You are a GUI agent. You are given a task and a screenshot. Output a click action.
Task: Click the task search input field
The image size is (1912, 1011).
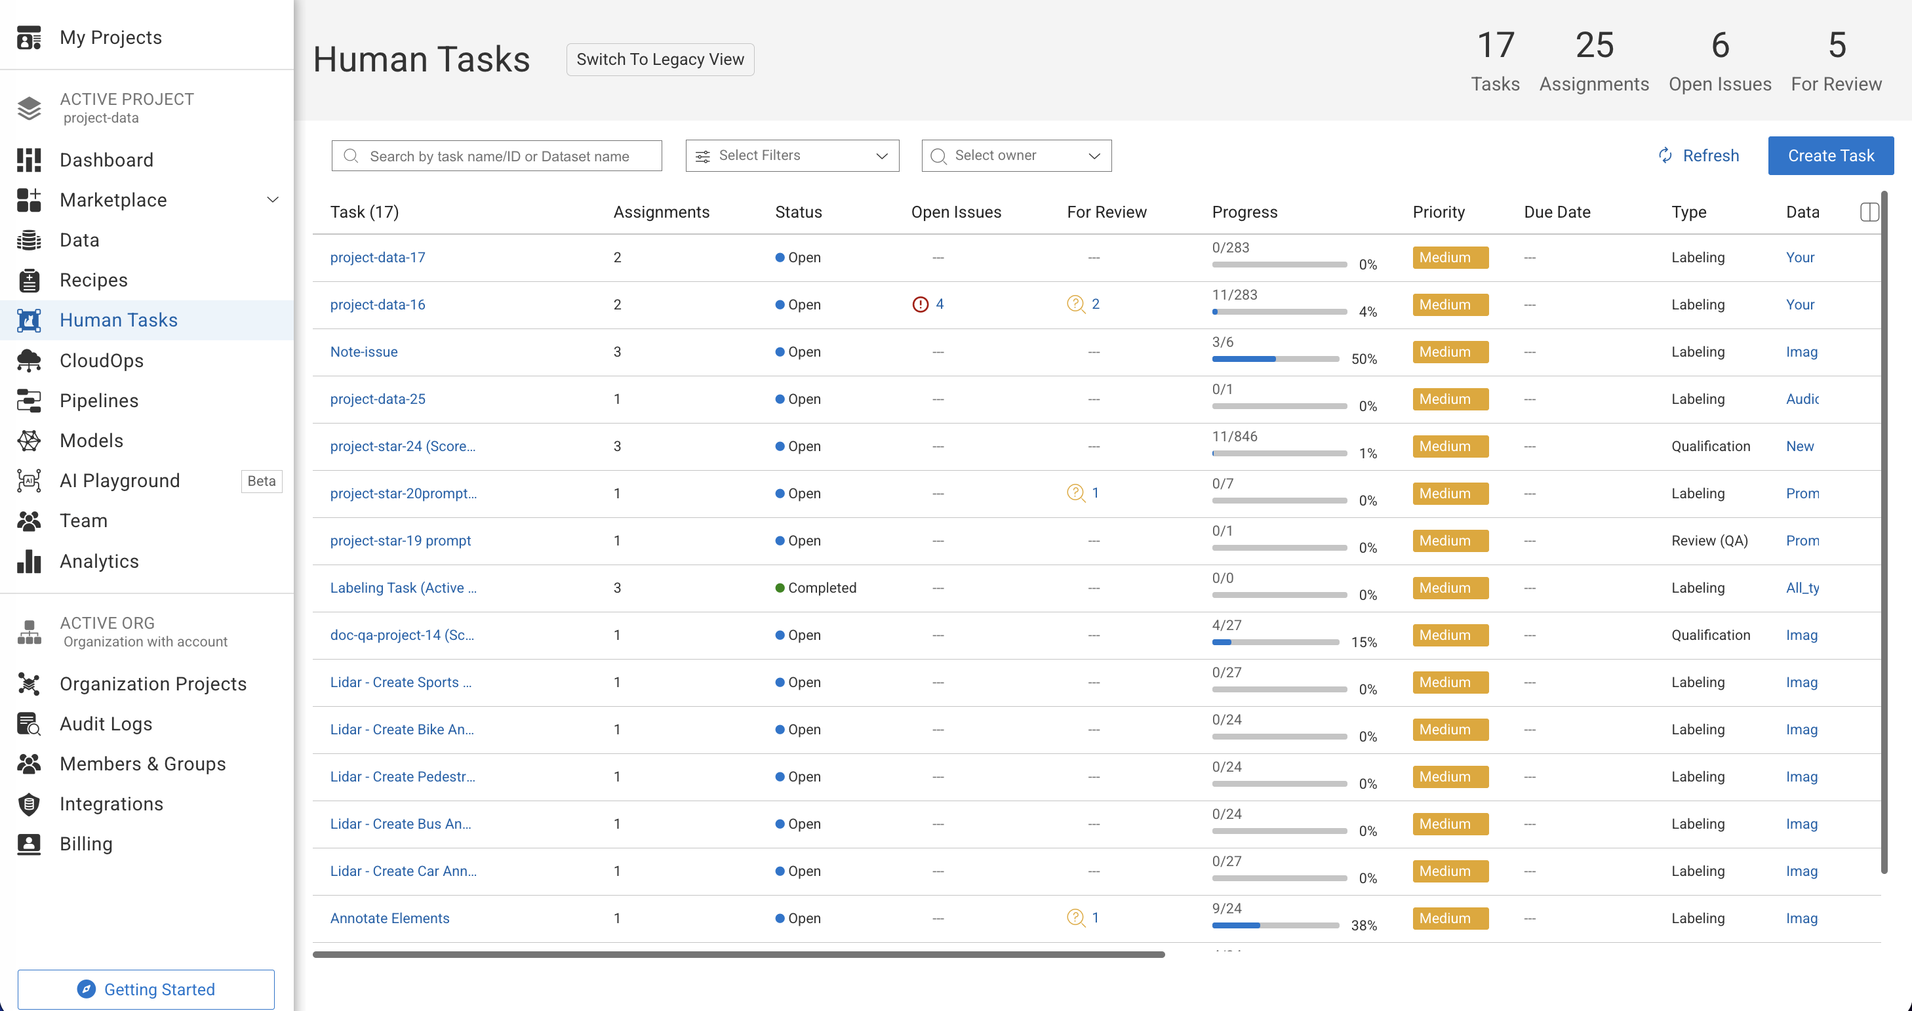[x=496, y=156]
